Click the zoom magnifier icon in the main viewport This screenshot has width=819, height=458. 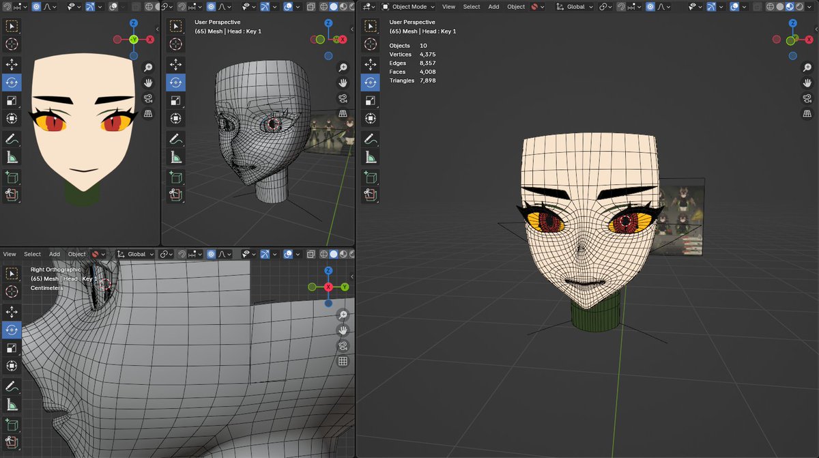point(806,67)
